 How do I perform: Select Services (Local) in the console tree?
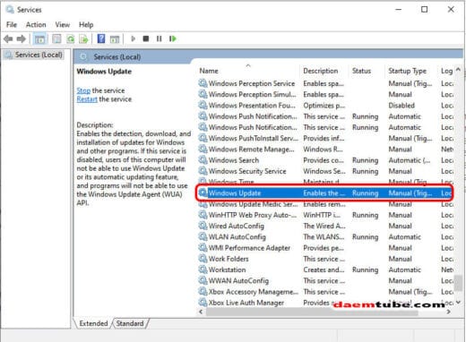[x=35, y=55]
